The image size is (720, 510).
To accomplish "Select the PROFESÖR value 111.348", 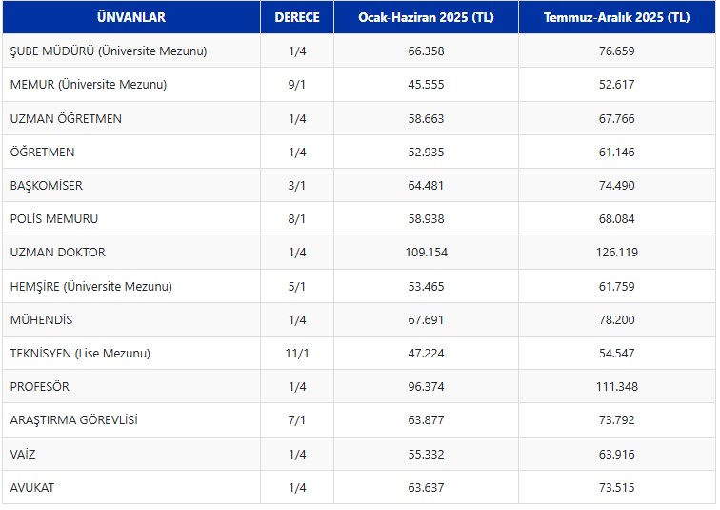I will point(617,387).
